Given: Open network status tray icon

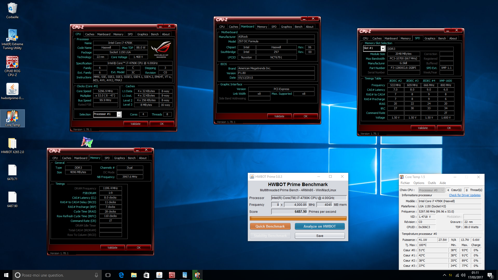Looking at the screenshot, I should point(457,275).
